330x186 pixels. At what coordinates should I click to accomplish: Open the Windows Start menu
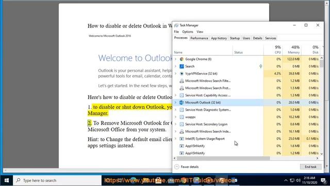[x=7, y=180]
